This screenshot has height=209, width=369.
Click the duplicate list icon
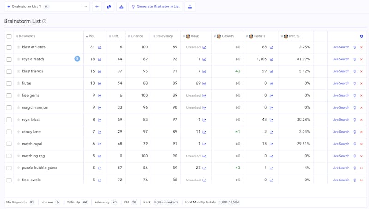(109, 7)
